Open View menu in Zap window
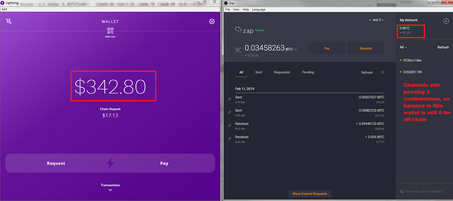Screen dimensions: 453x201 (x=236, y=9)
